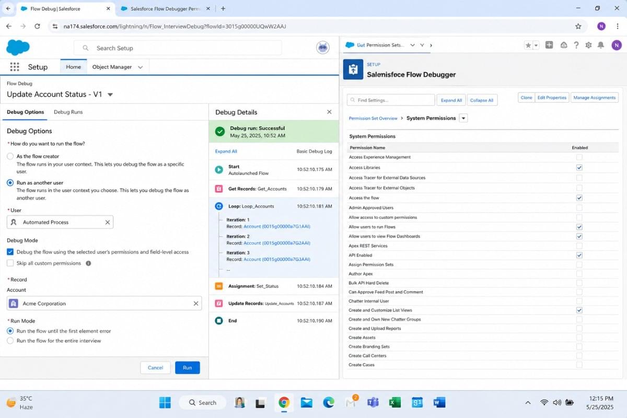
Task: Enable the Author Apex permission checkbox
Action: (579, 274)
